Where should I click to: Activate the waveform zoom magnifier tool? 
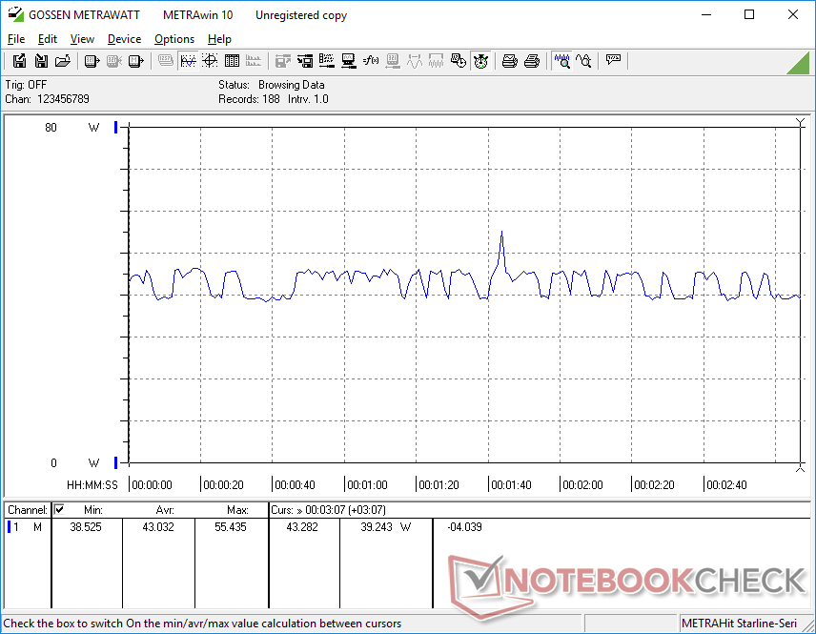(x=561, y=61)
